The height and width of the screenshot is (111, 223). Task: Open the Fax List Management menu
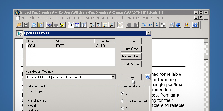[x=100, y=18]
